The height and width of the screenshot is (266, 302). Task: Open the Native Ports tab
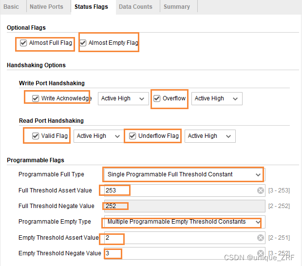(46, 7)
